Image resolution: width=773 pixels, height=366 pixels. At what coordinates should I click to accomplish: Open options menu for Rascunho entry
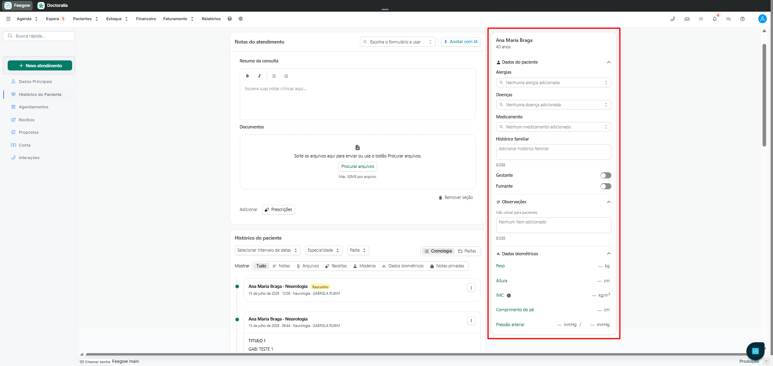click(472, 288)
